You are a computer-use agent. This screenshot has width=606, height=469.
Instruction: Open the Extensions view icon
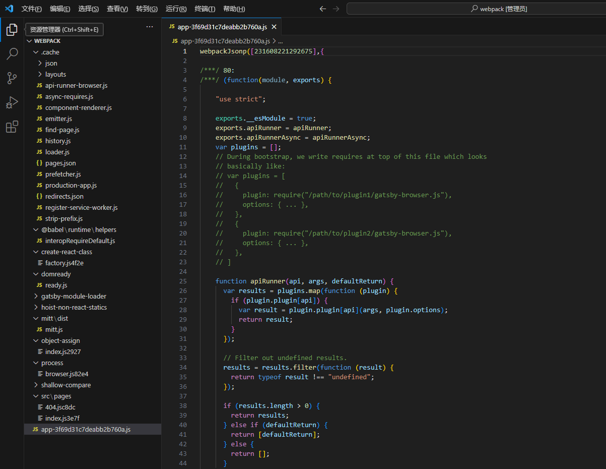pos(12,127)
